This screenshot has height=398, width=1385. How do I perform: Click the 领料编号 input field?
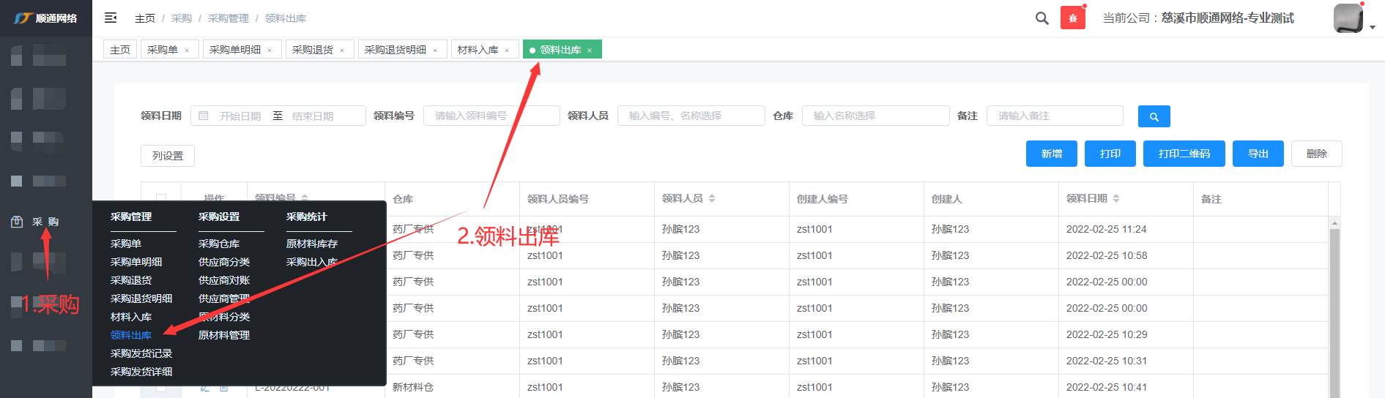pos(491,116)
